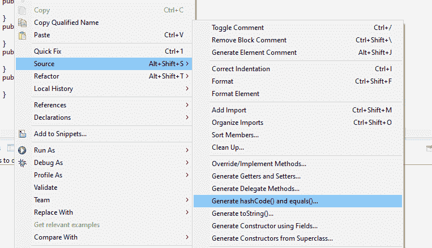The height and width of the screenshot is (248, 432).
Task: Click the Debug As bug icon
Action: [x=23, y=163]
